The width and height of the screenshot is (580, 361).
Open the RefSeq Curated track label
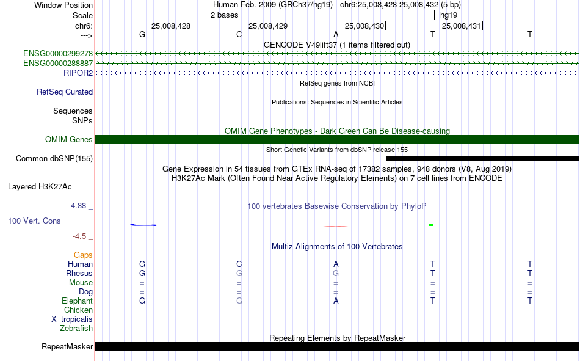click(65, 92)
